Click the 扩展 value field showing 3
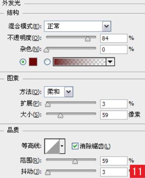Image resolution: width=145 pixels, height=178 pixels. pos(114,104)
